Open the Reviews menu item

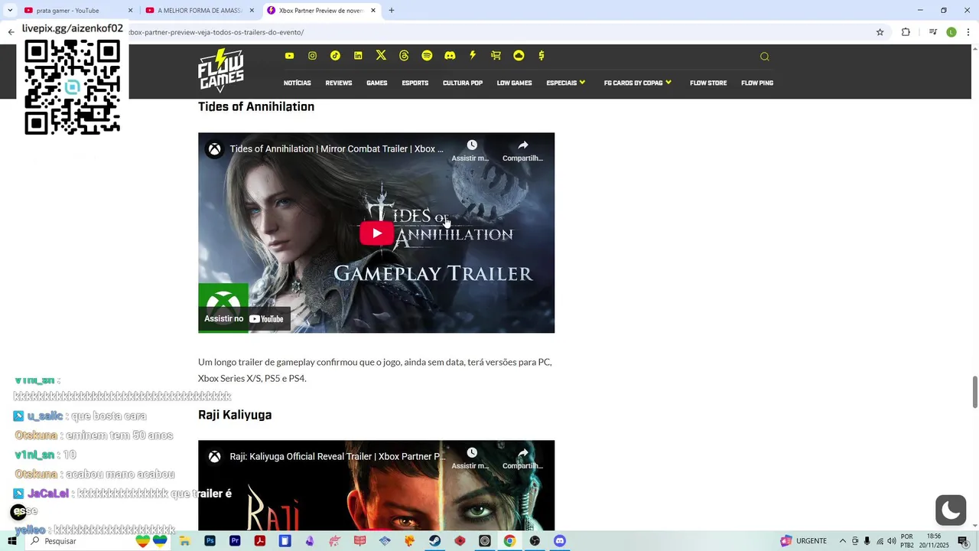tap(339, 83)
